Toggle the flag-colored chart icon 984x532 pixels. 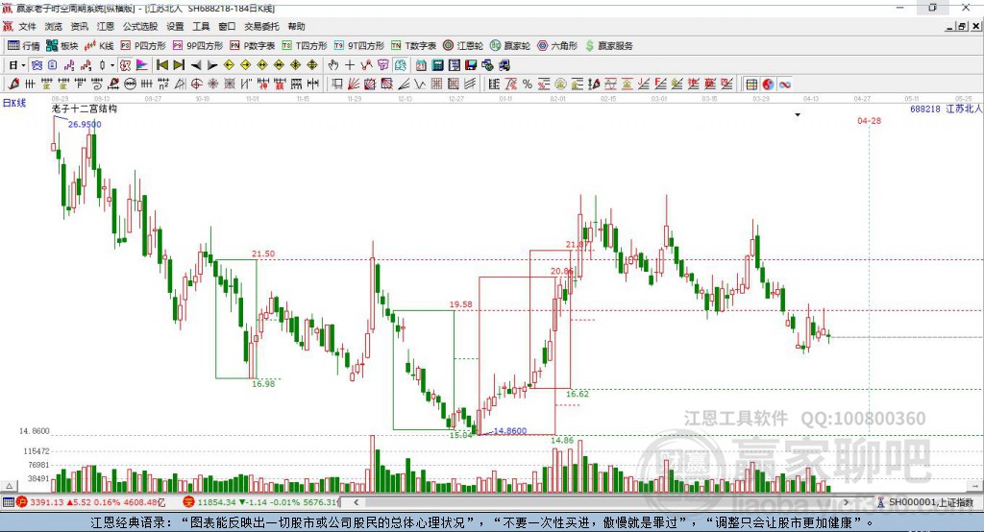click(142, 65)
